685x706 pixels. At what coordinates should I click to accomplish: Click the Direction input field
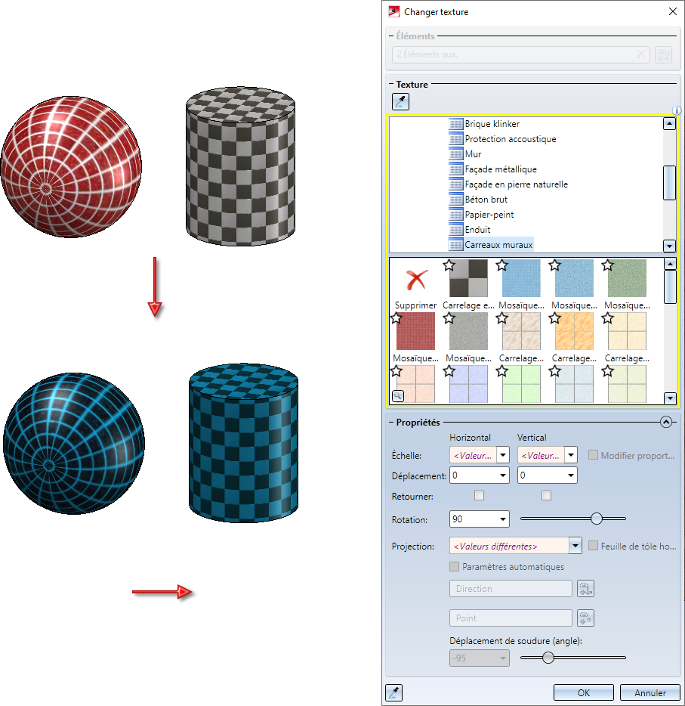[511, 589]
